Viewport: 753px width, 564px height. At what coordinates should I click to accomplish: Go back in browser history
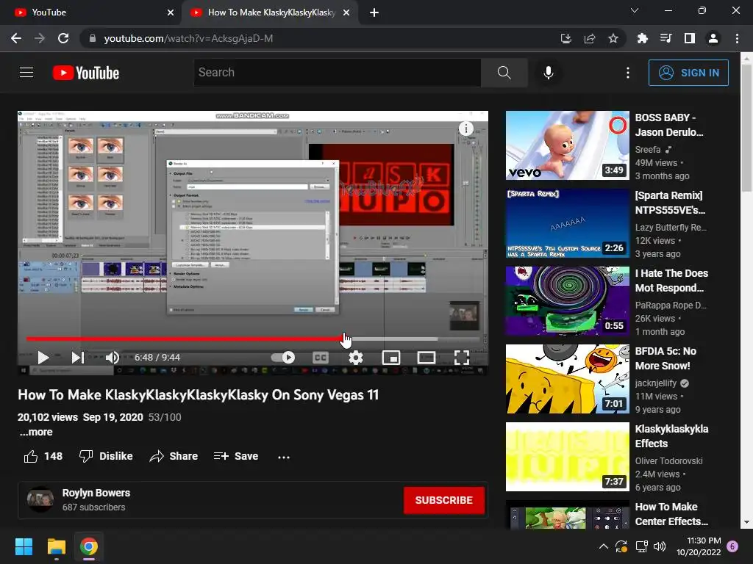point(16,38)
